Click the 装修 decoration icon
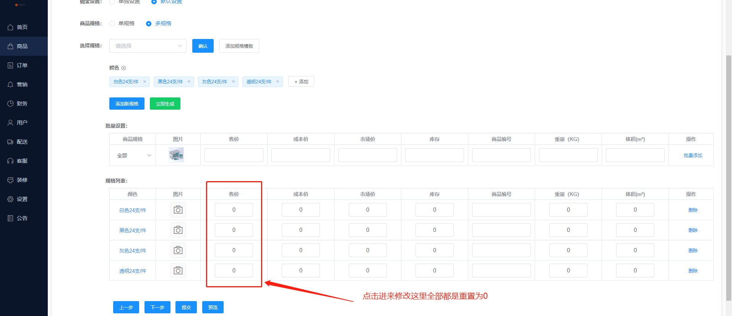Screen dimensions: 732x316 10,180
